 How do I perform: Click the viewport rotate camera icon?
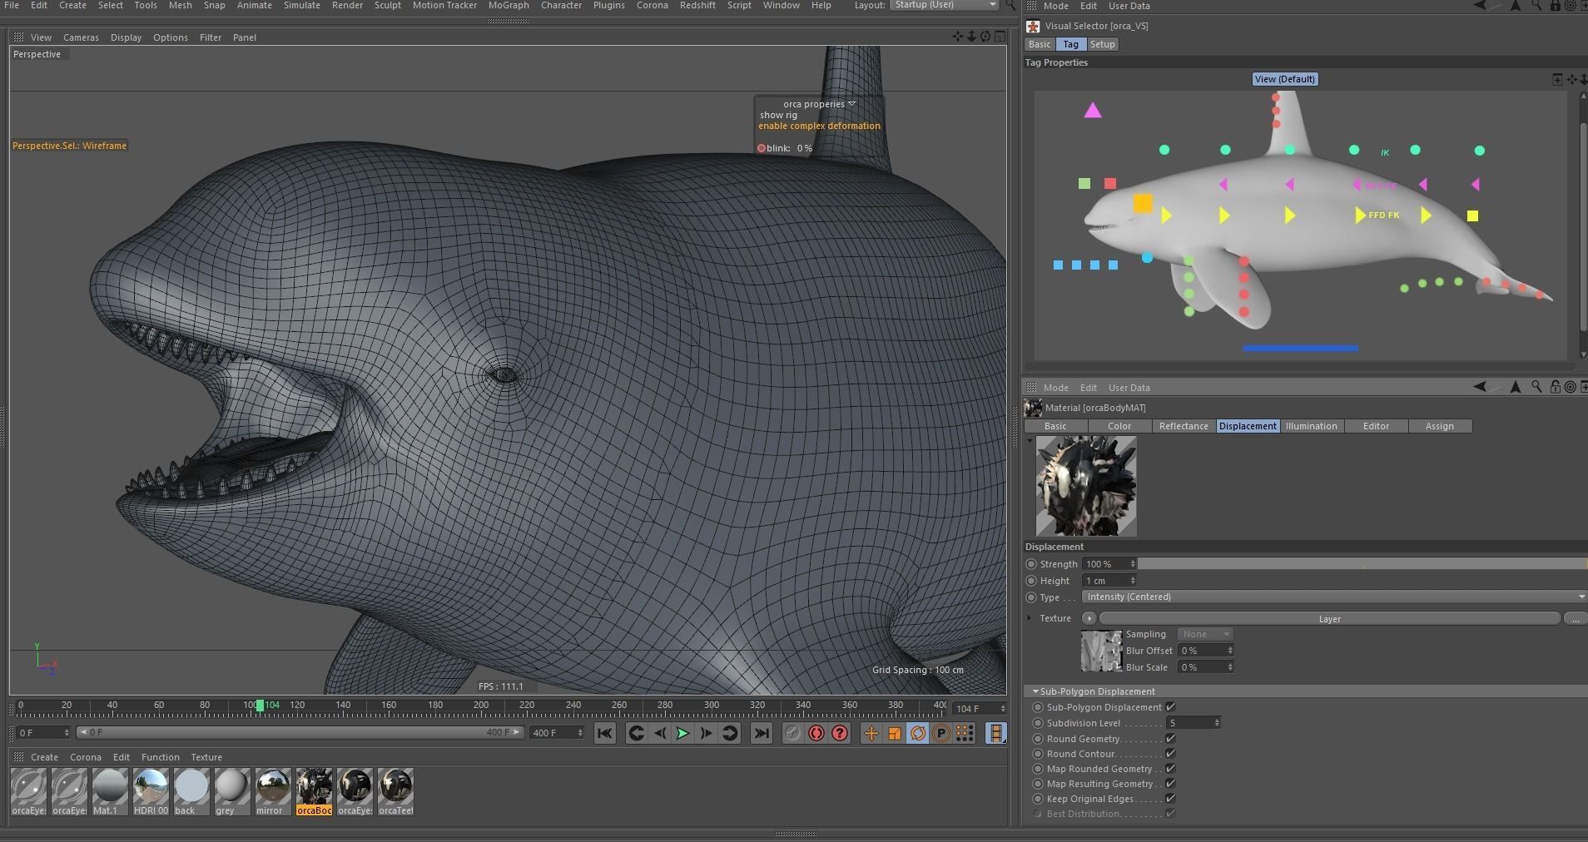tap(985, 36)
